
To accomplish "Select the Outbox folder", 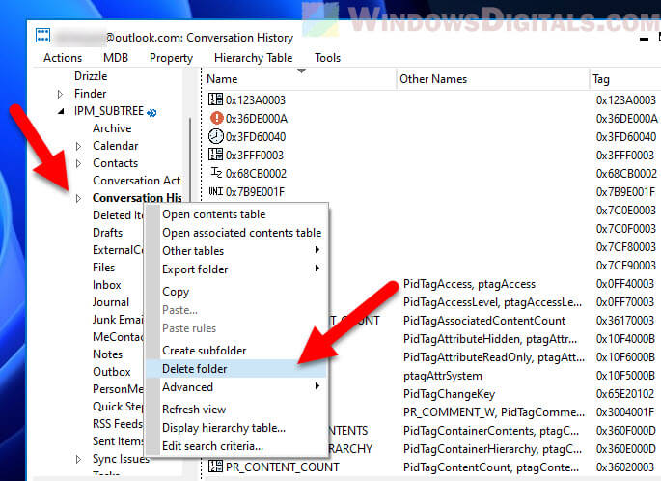I will [112, 372].
